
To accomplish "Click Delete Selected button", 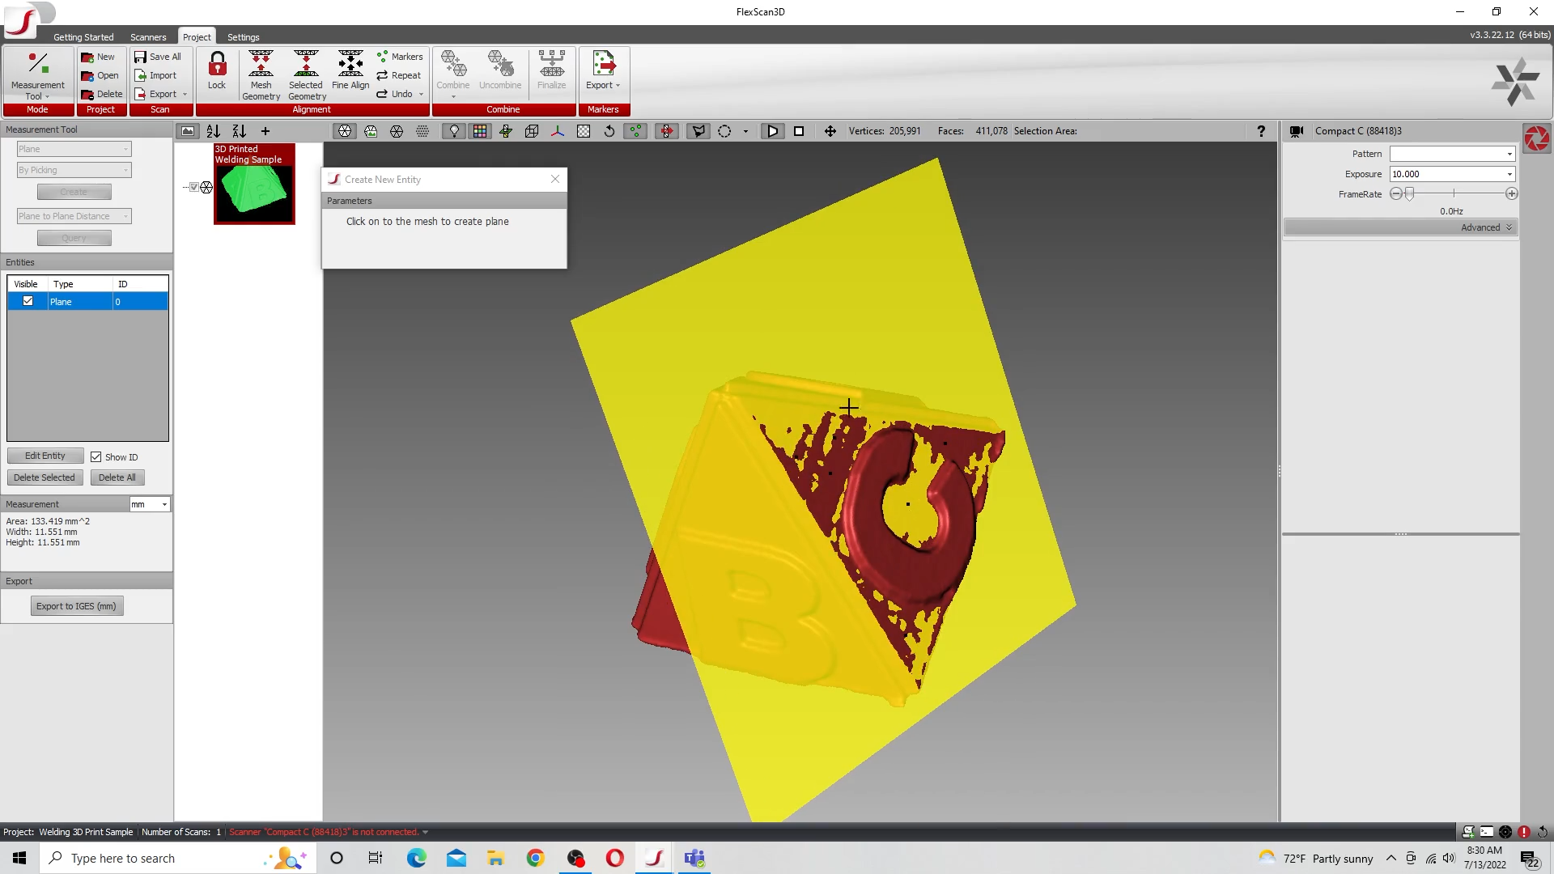I will 45,477.
